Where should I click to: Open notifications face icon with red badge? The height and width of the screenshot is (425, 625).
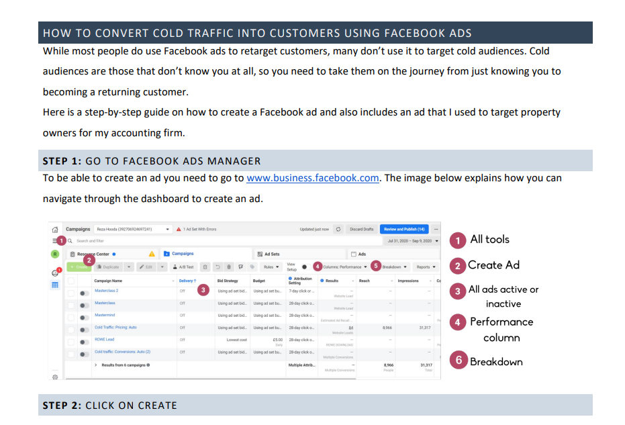(x=56, y=273)
